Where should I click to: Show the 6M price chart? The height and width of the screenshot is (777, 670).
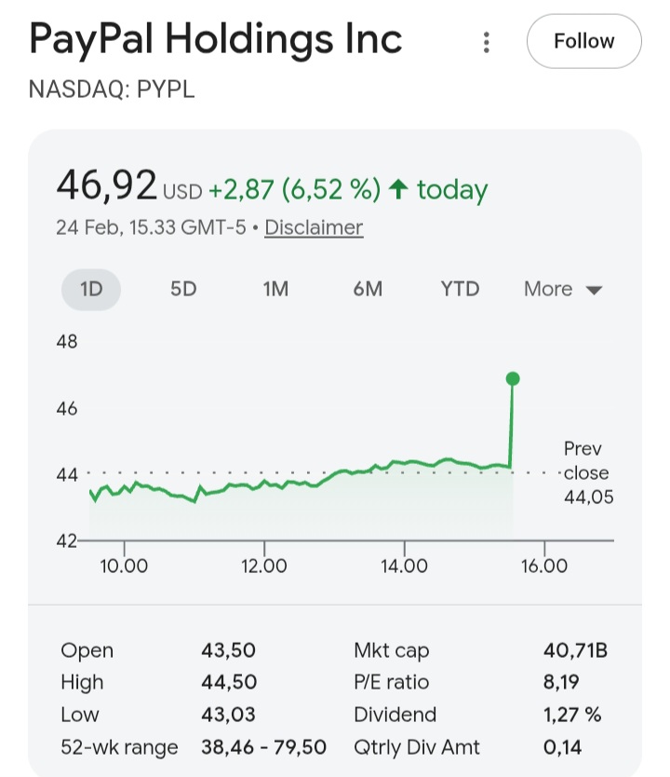[368, 289]
